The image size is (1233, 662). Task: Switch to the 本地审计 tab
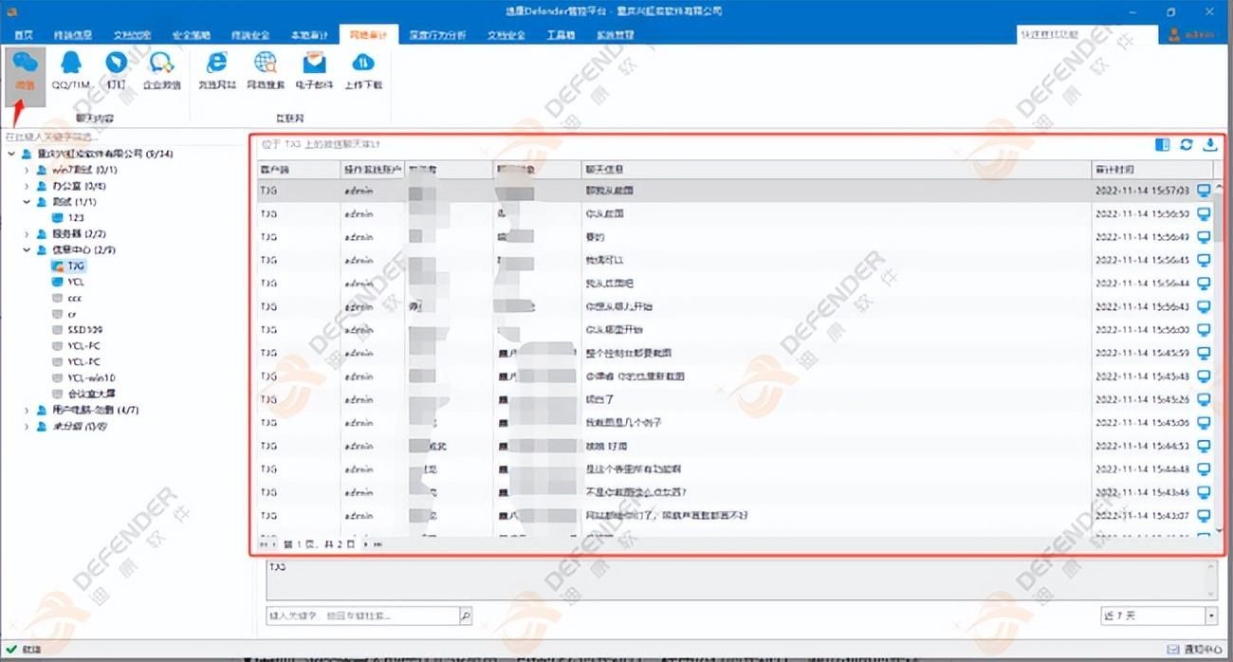(309, 35)
